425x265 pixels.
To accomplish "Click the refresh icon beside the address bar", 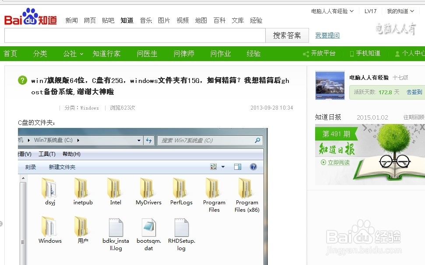I will [149, 141].
